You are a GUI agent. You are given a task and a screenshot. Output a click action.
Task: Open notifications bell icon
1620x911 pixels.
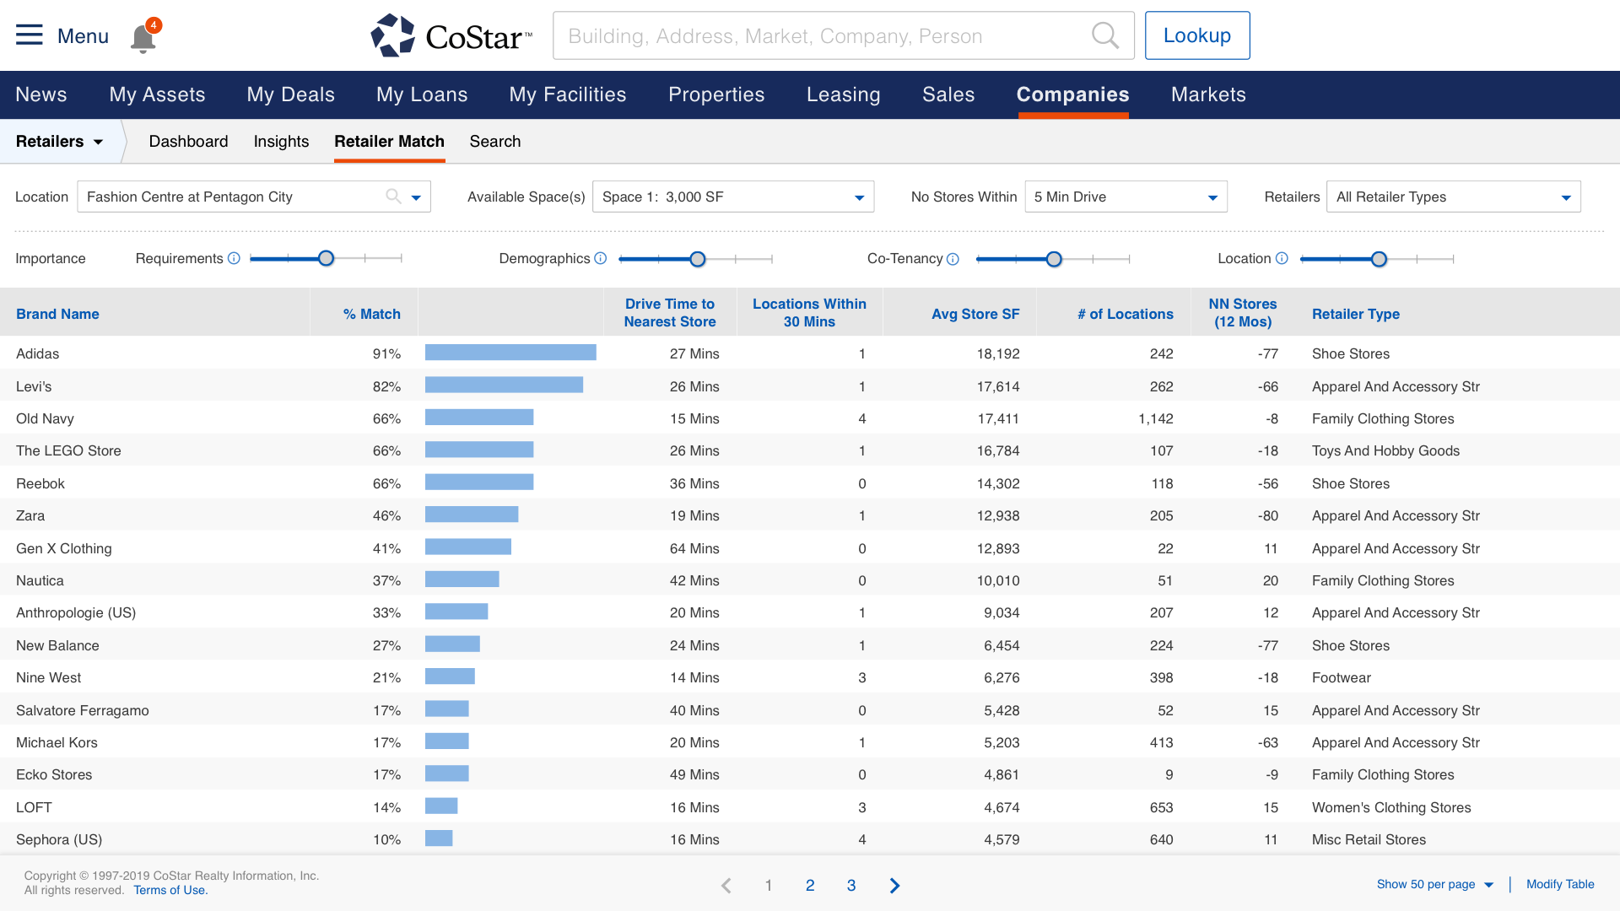tap(143, 37)
